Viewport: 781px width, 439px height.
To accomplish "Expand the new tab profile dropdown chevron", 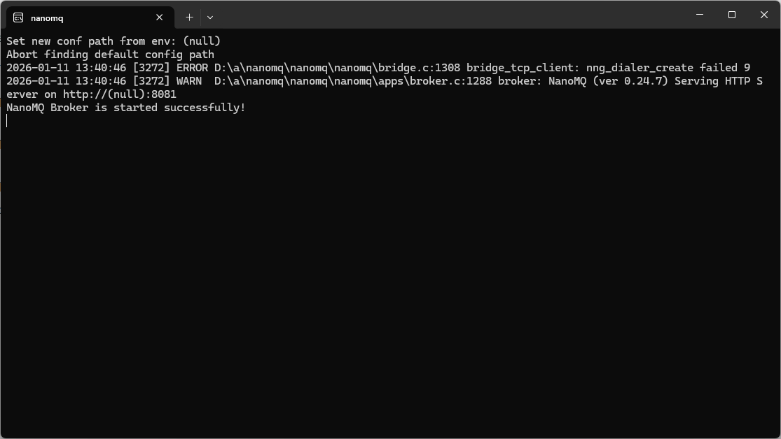I will (x=210, y=17).
